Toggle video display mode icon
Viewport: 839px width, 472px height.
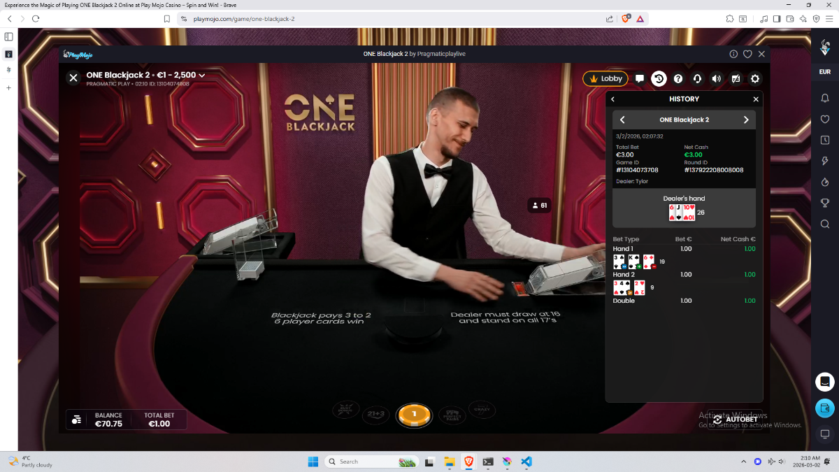[x=736, y=79]
